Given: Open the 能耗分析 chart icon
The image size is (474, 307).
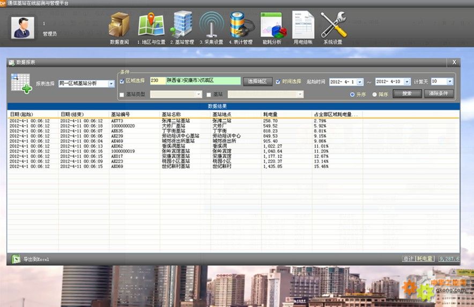Looking at the screenshot, I should [x=271, y=25].
